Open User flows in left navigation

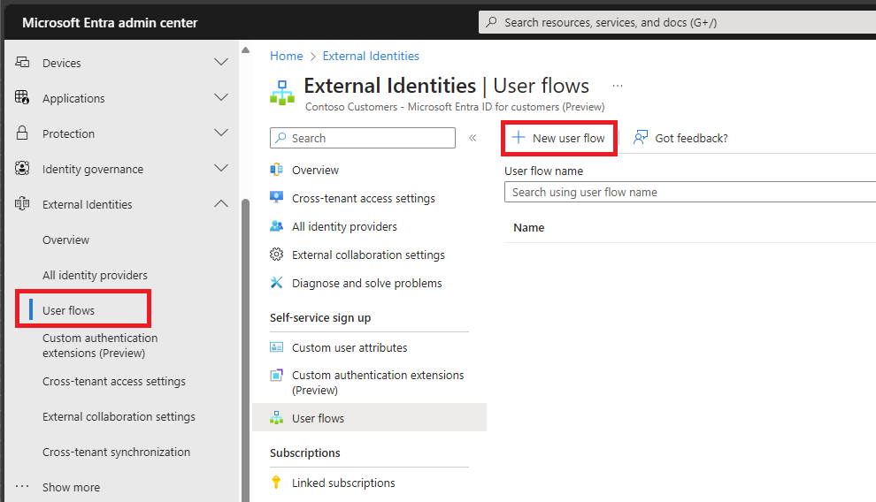pyautogui.click(x=69, y=310)
